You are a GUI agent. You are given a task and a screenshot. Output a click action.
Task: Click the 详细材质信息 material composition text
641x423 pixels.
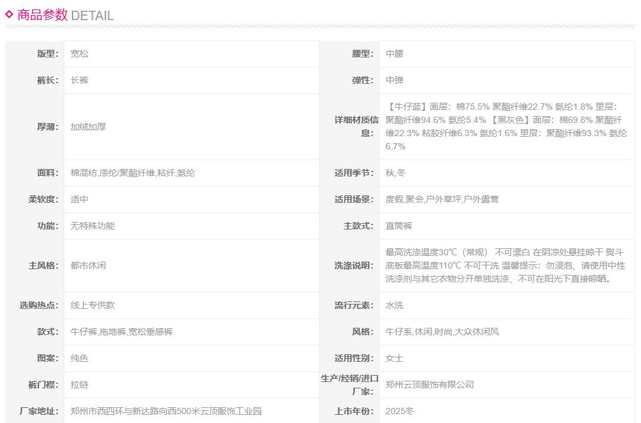click(x=506, y=127)
